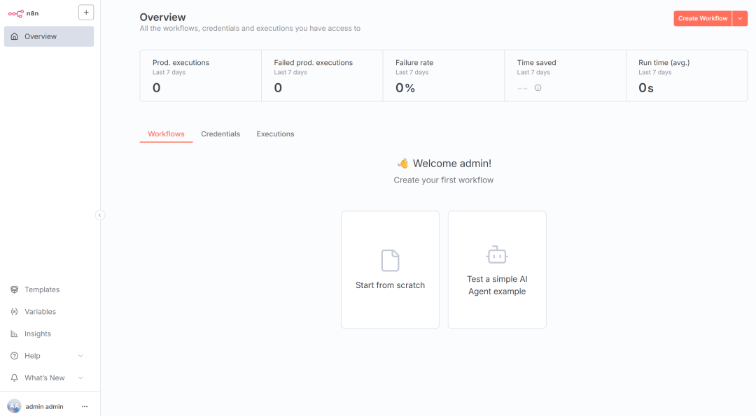Click the Help question mark icon
The height and width of the screenshot is (416, 756).
(15, 357)
